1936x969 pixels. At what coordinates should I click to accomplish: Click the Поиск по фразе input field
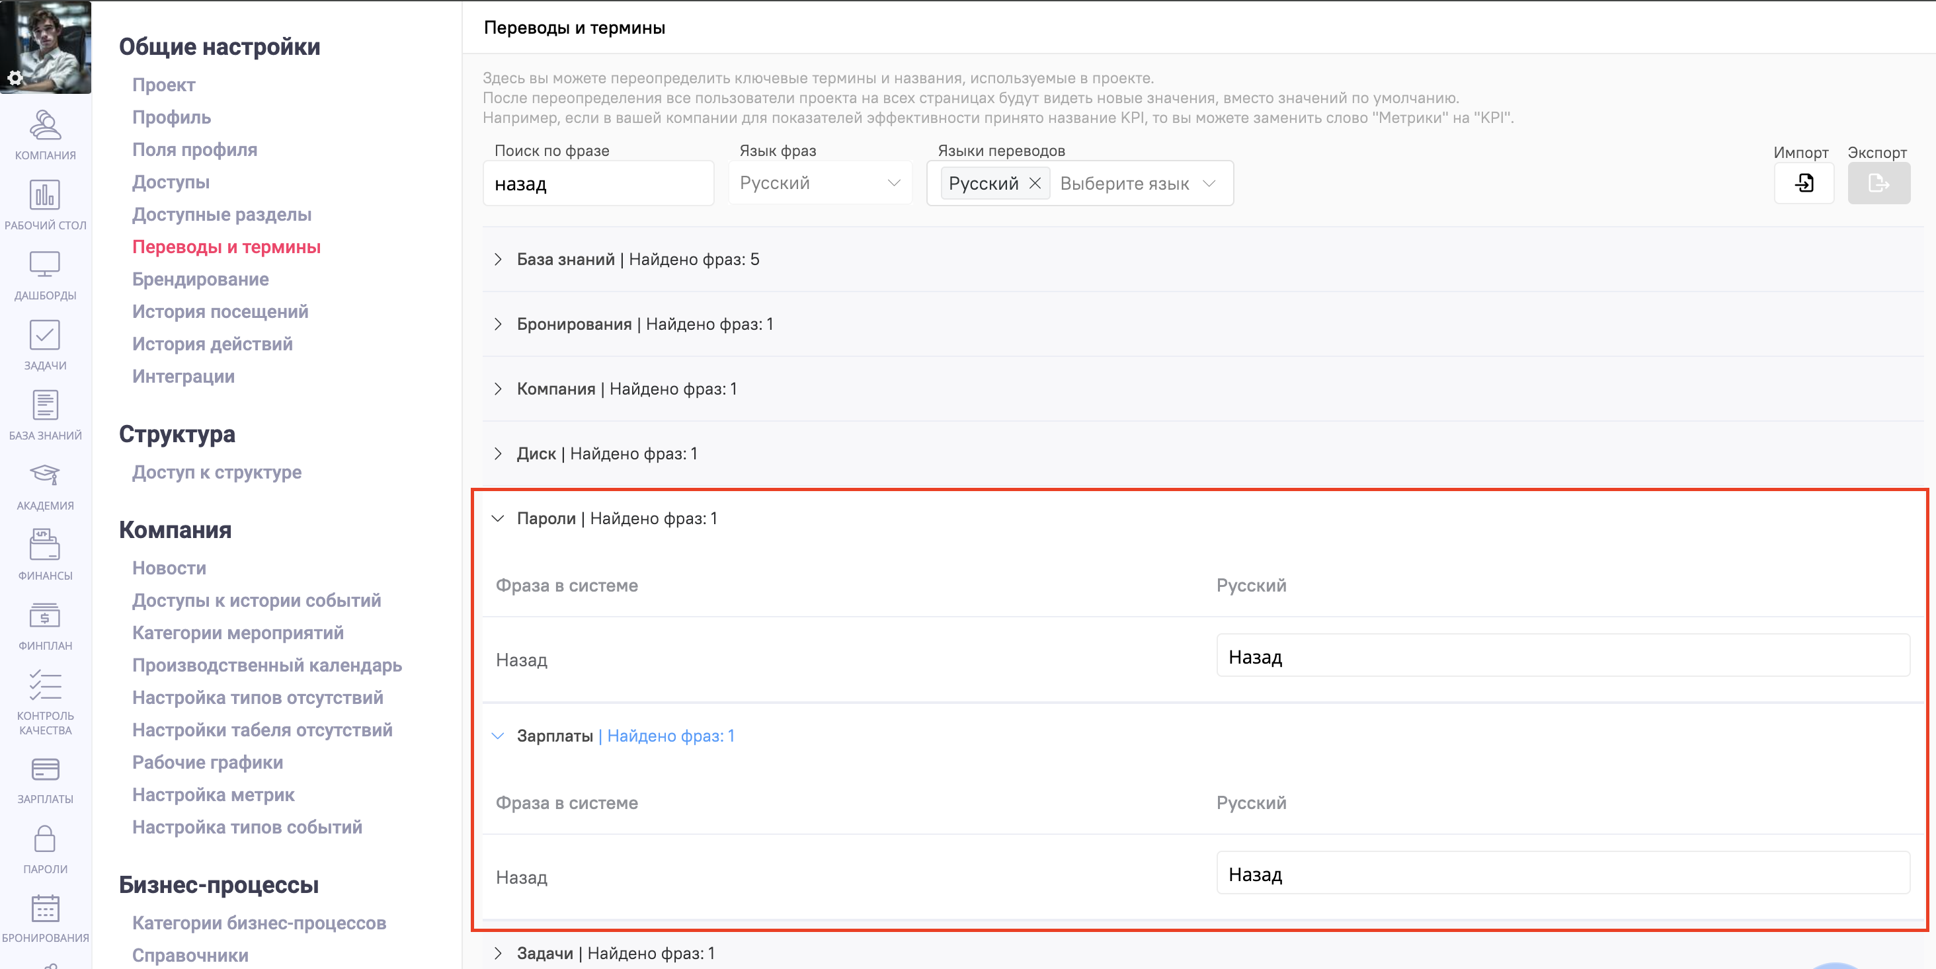[x=598, y=184]
